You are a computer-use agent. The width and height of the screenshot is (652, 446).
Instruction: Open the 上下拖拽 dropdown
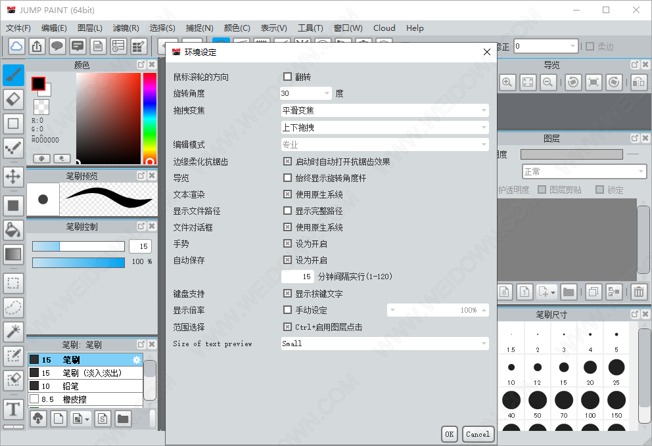384,127
